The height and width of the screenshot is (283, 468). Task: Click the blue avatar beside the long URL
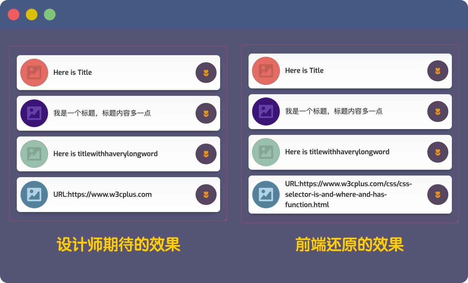click(x=266, y=195)
